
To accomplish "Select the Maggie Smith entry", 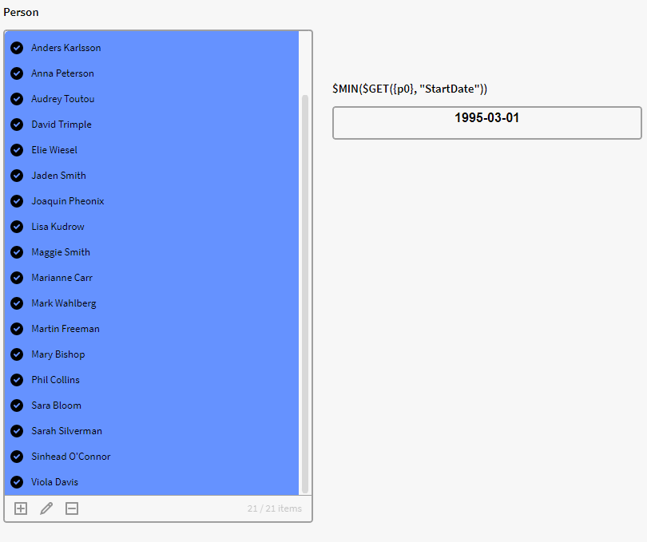I will tap(61, 252).
